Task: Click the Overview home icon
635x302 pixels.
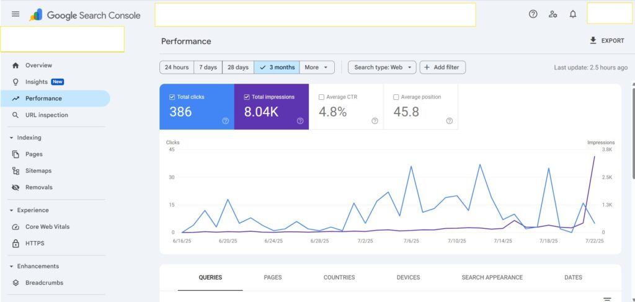Action: tap(16, 65)
